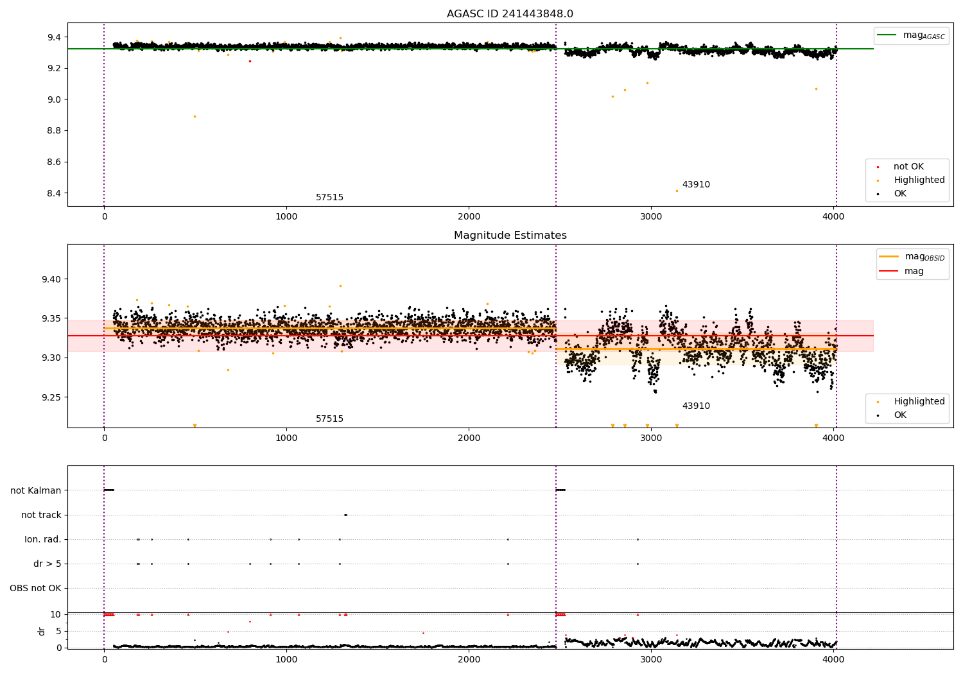This screenshot has height=674, width=963.
Task: Click the 'not Kalman' axis label
Action: pyautogui.click(x=36, y=490)
